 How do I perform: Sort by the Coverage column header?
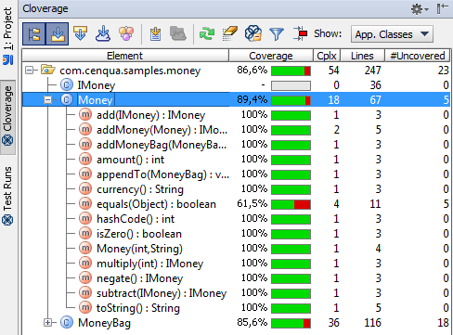coord(271,56)
